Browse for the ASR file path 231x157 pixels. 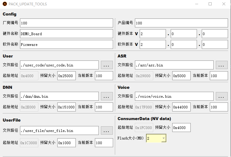[221, 65]
